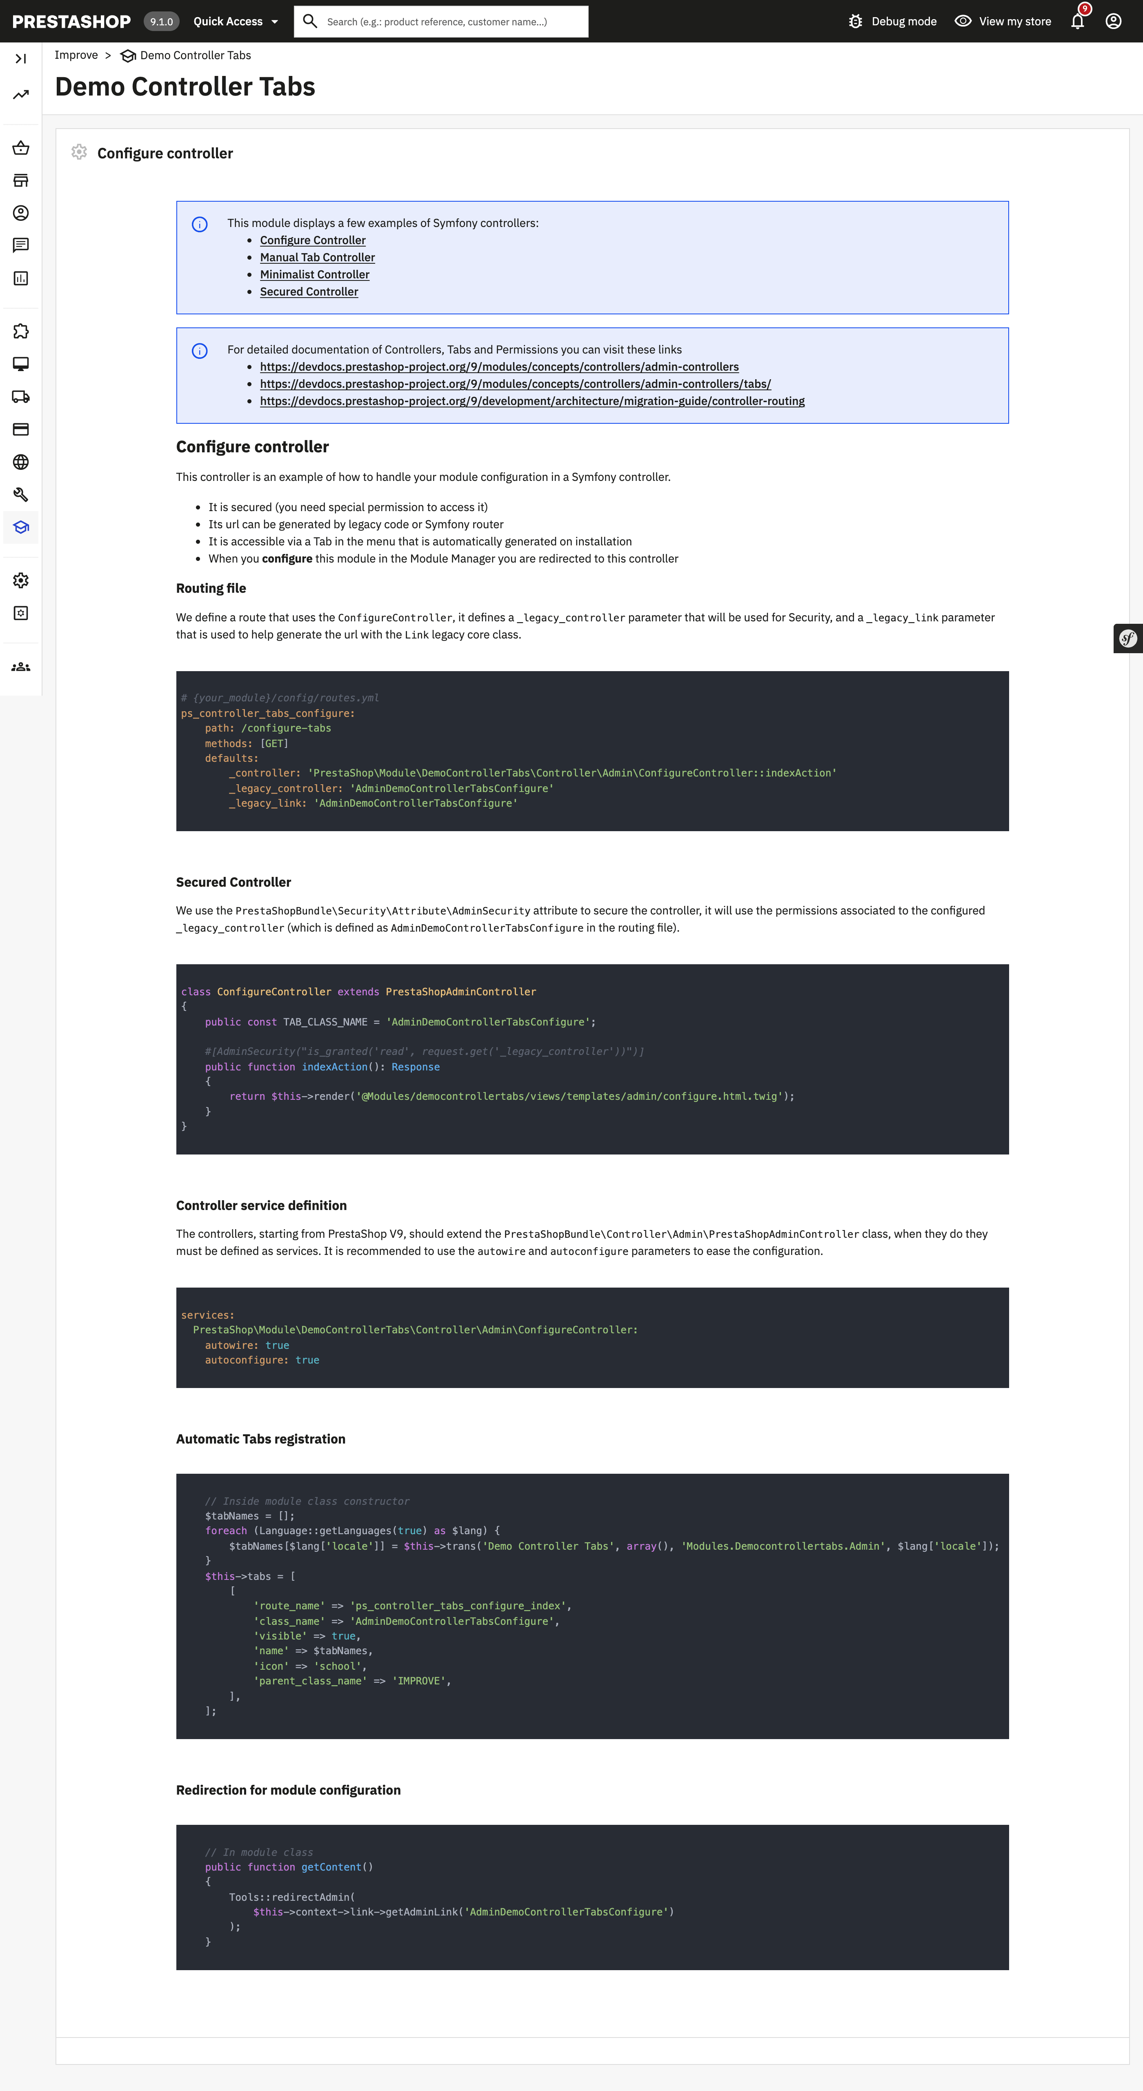This screenshot has width=1143, height=2091.
Task: Open the Modules section via puzzle icon
Action: [21, 331]
